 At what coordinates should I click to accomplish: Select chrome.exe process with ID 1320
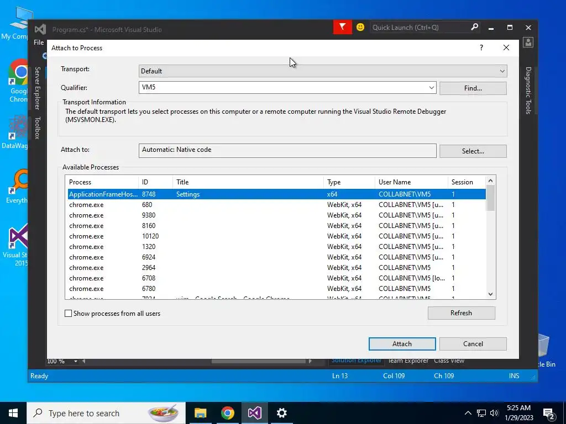click(x=276, y=246)
